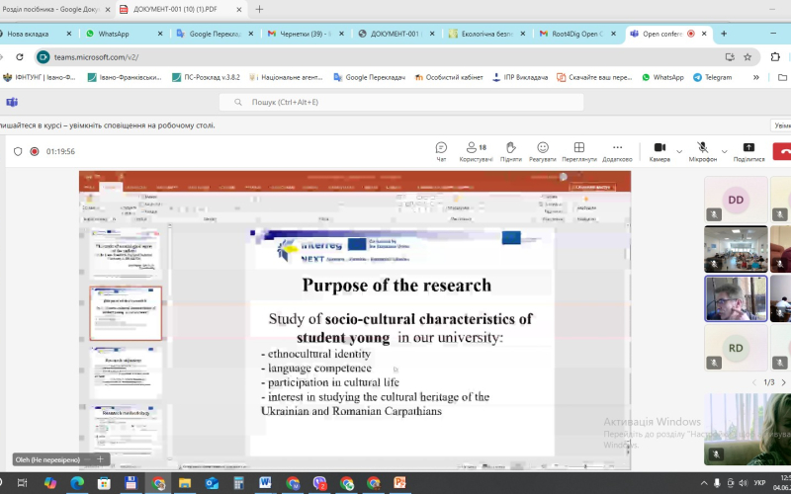This screenshot has height=494, width=791.
Task: Open Calculator from the taskbar
Action: (x=238, y=483)
